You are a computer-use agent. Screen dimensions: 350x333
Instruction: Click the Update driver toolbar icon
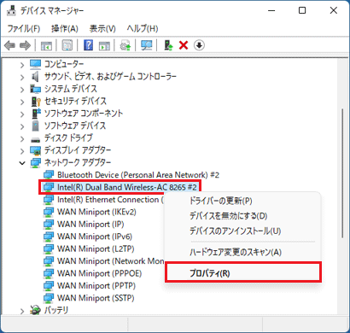click(125, 45)
